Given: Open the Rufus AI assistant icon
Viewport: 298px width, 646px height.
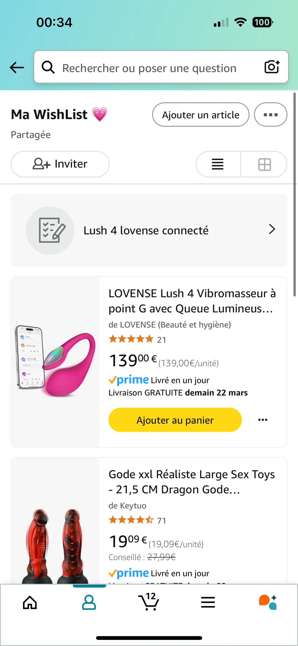Looking at the screenshot, I should pyautogui.click(x=268, y=602).
